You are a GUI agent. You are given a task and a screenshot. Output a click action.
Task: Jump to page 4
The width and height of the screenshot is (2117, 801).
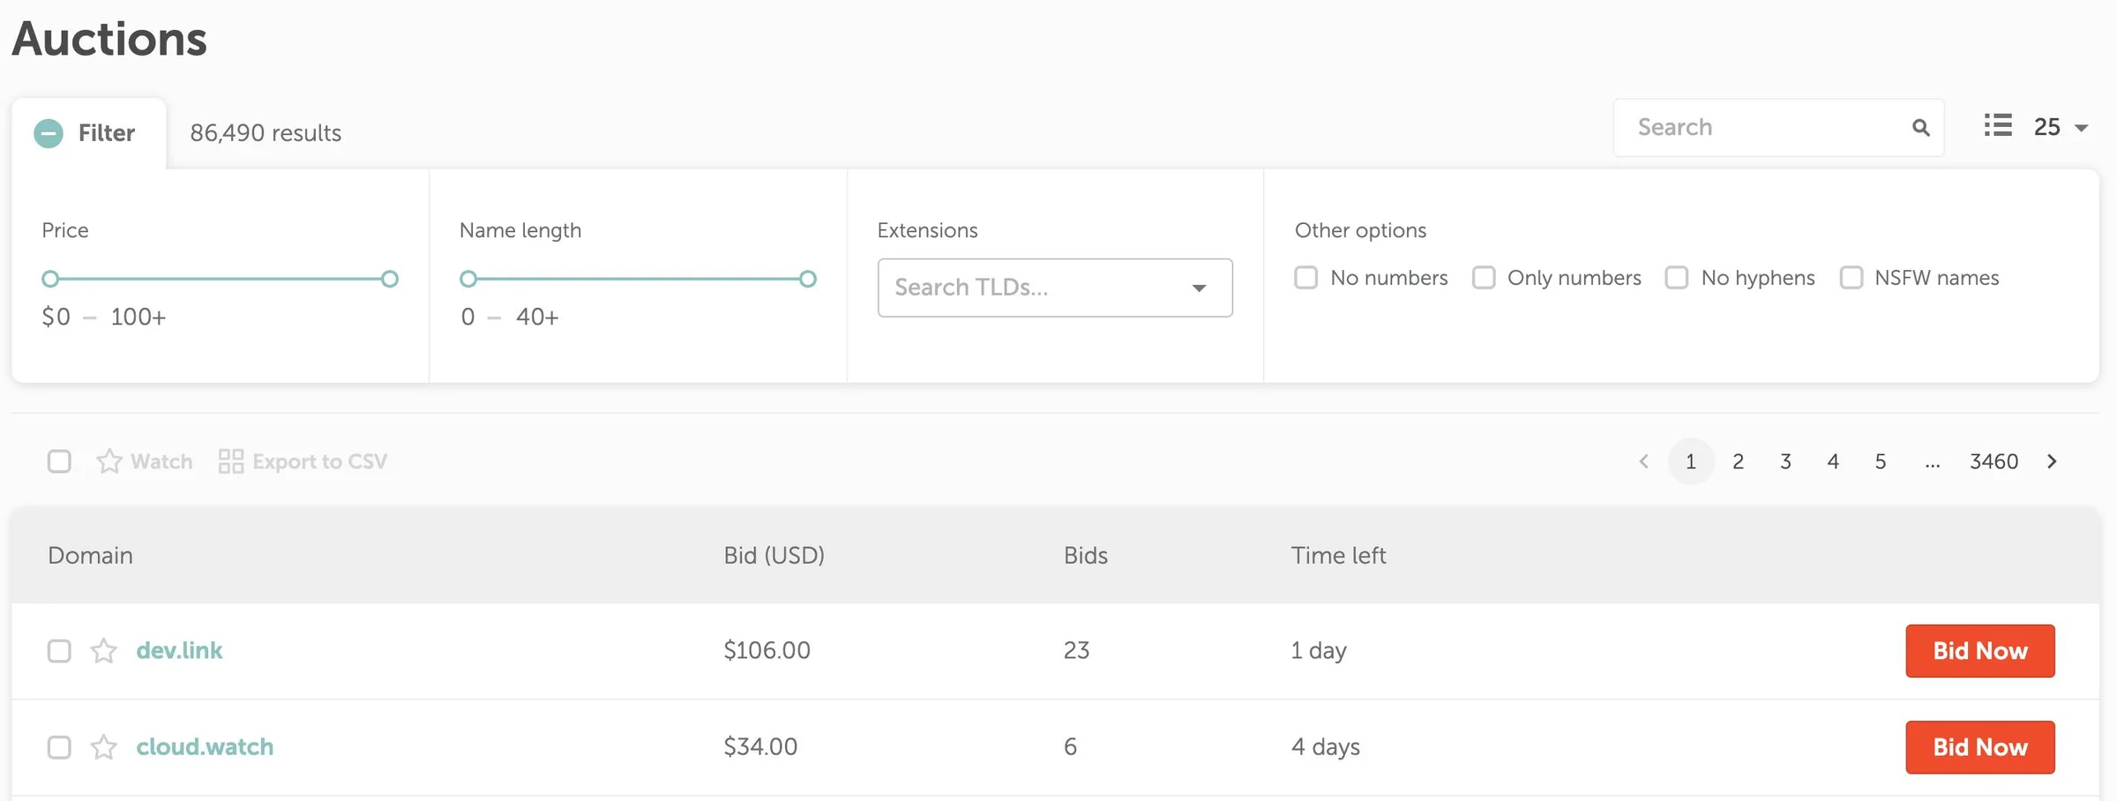point(1833,461)
